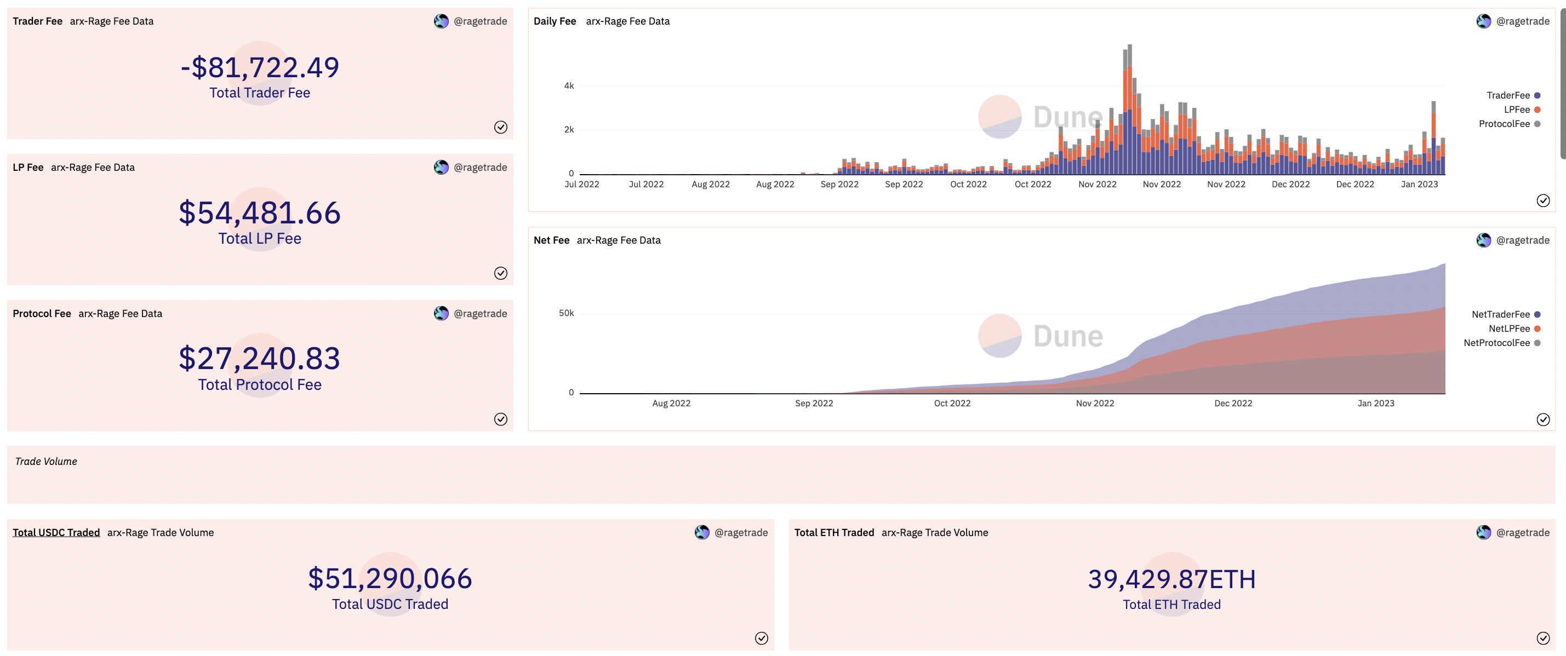
Task: Click the ragetrade avatar on Total ETH Traded card
Action: [1484, 533]
